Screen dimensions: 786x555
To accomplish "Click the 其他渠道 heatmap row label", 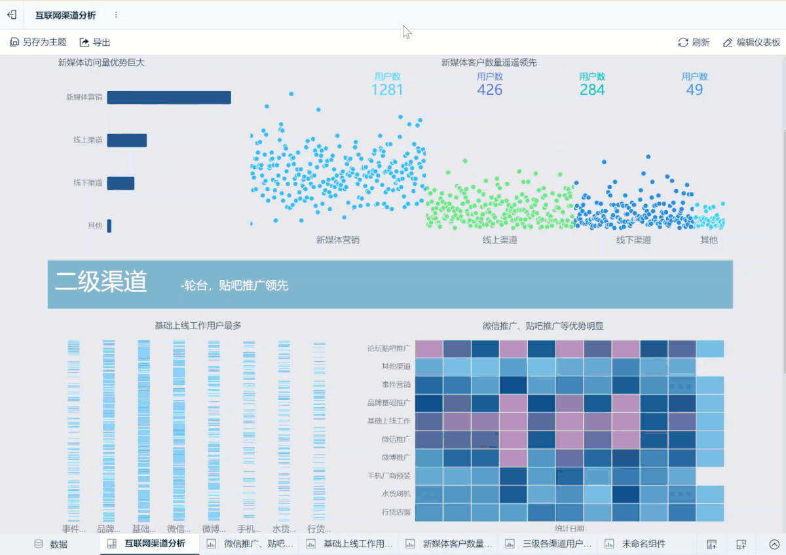I will 396,367.
